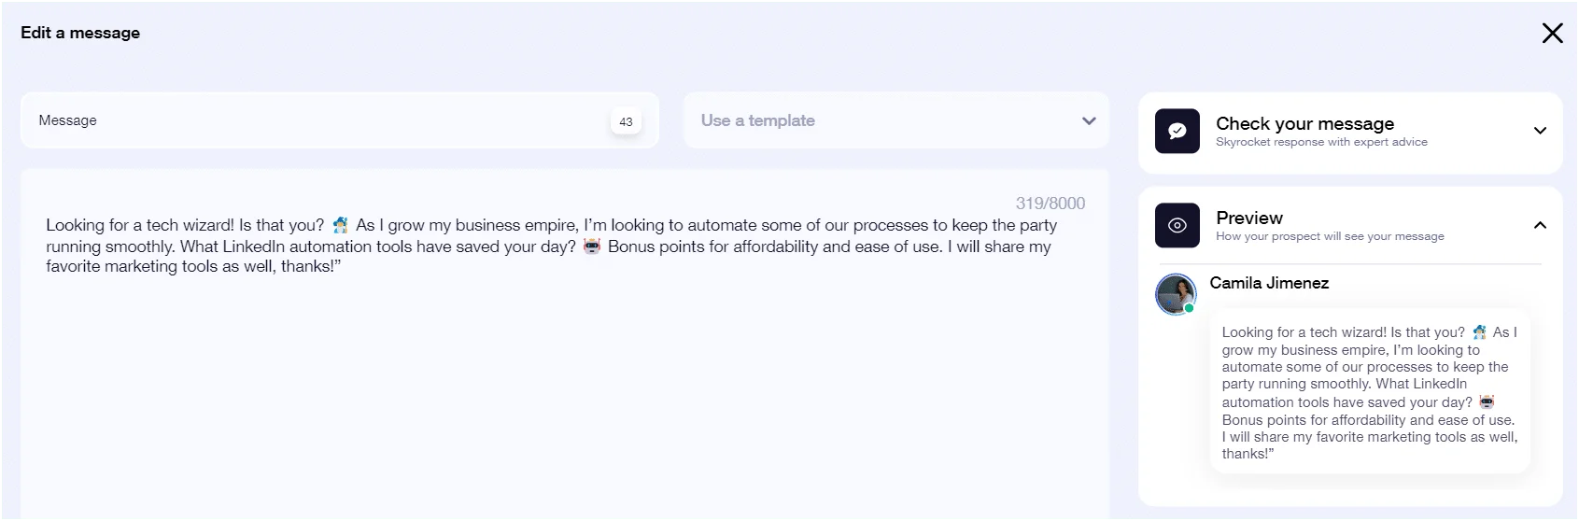
Task: Expand the Check your message panel
Action: [x=1540, y=131]
